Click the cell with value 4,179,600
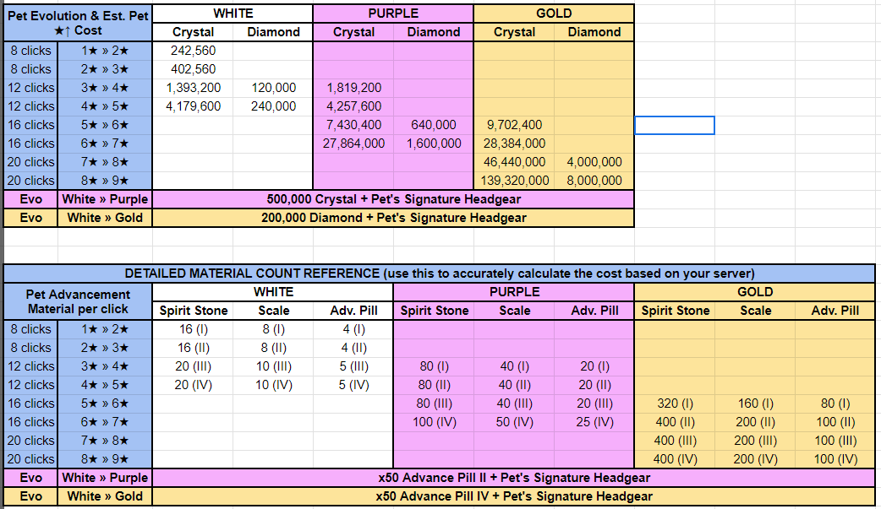The image size is (881, 509). 193,106
